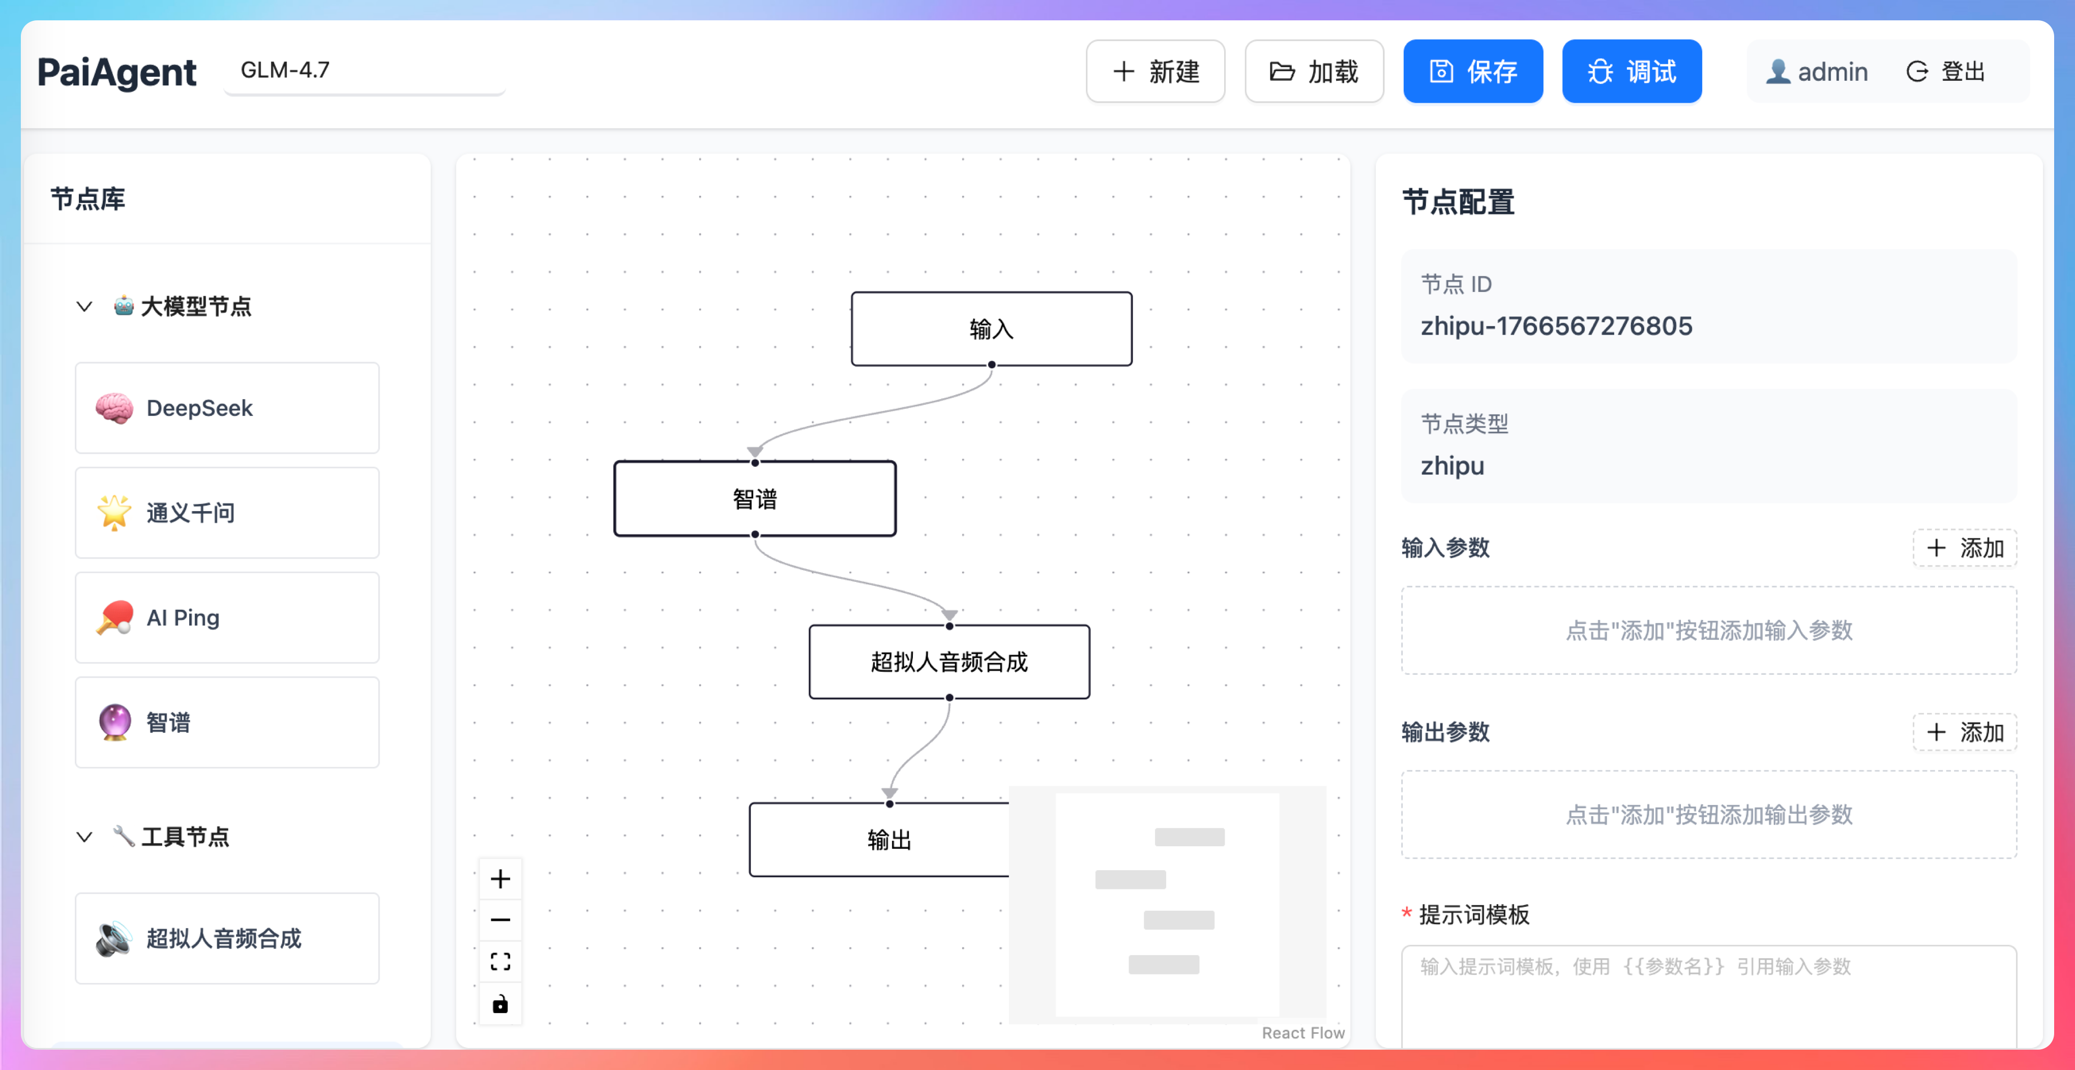Click the GLM-4.7 workflow name field
Viewport: 2075px width, 1070px height.
pos(364,71)
